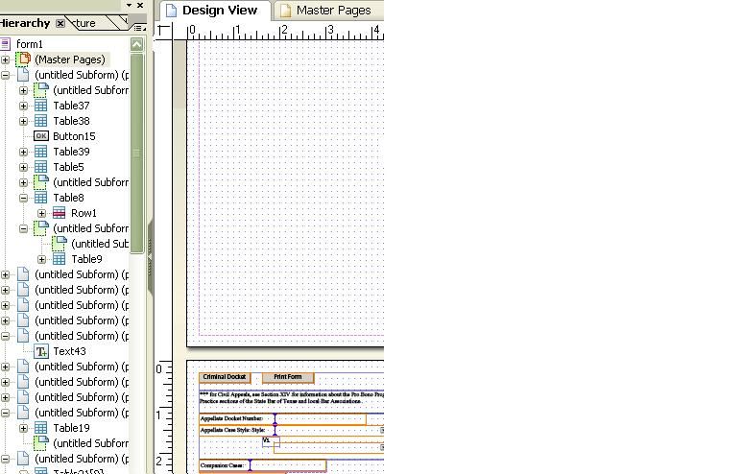
Task: Click the Master Pages node icon
Action: coord(23,59)
